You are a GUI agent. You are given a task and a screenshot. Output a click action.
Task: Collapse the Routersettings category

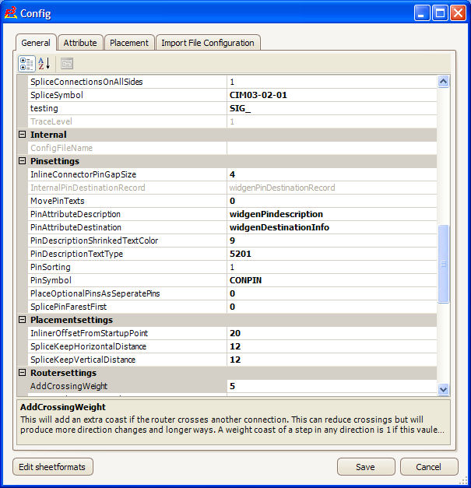click(x=23, y=373)
